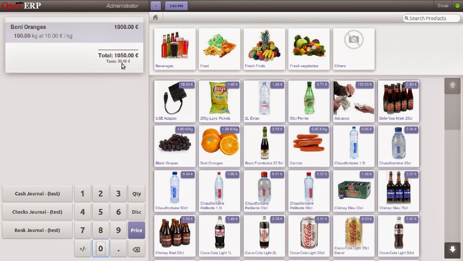
Task: Click the product list down arrow
Action: coord(453,250)
